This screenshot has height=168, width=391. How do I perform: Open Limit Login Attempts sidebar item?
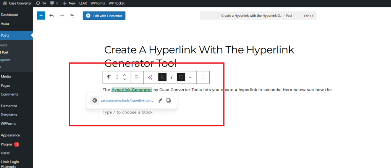click(10, 164)
